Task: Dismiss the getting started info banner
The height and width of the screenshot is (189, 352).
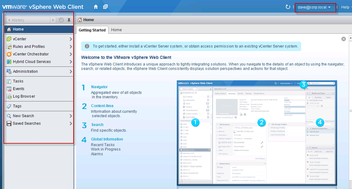Action: point(343,39)
